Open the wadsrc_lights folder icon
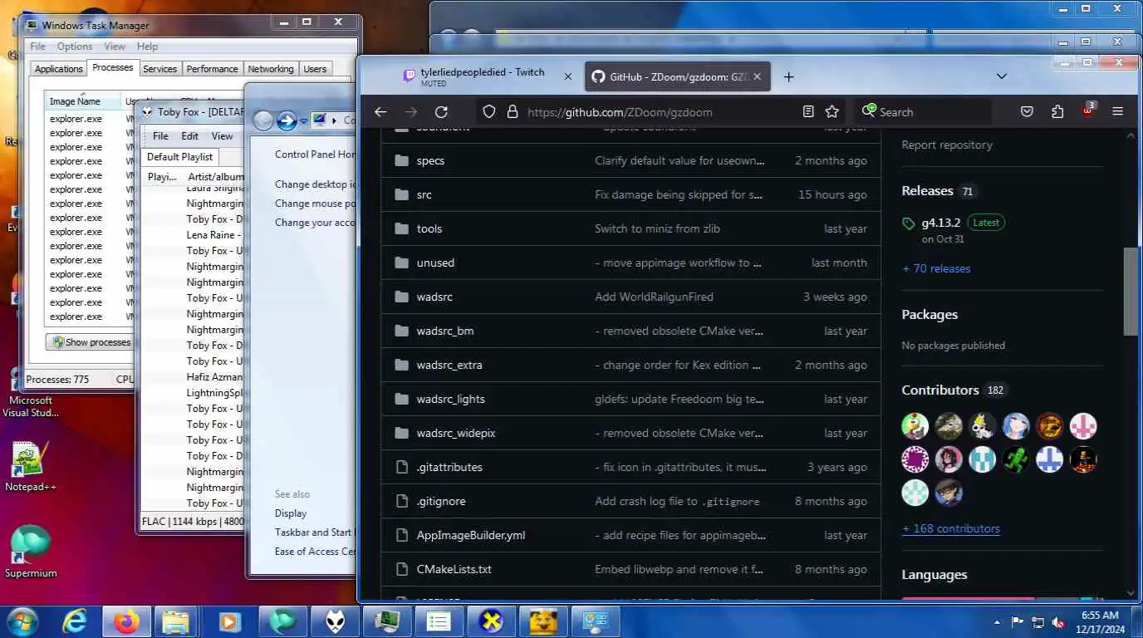The width and height of the screenshot is (1143, 638). pyautogui.click(x=402, y=399)
